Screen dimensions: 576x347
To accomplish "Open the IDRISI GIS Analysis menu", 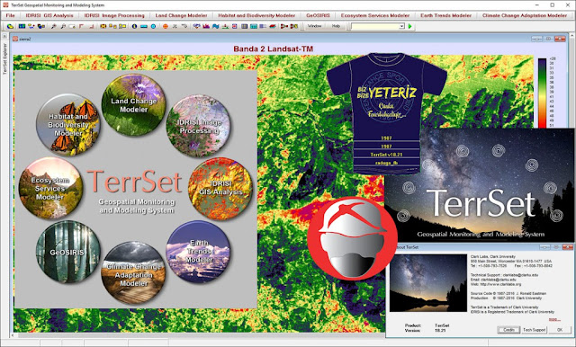I will pyautogui.click(x=49, y=15).
